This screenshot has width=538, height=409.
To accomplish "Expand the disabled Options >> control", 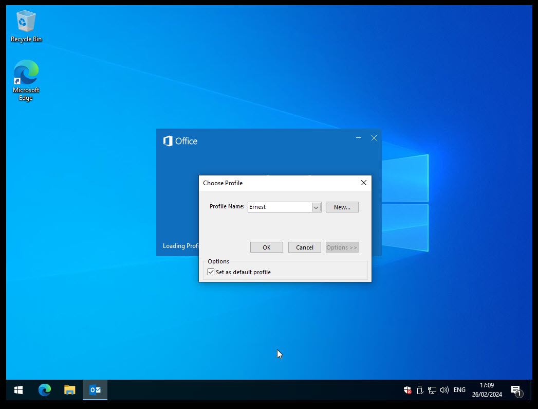I will click(342, 247).
